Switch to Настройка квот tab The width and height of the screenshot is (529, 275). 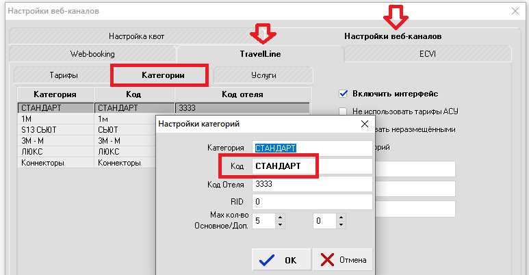coord(136,36)
